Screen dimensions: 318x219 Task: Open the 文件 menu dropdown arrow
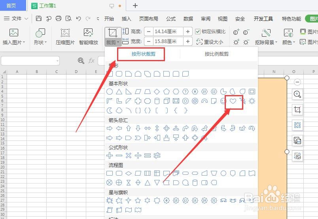click(26, 19)
